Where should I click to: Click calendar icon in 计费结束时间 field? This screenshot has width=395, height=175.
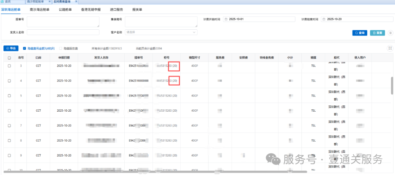point(324,19)
